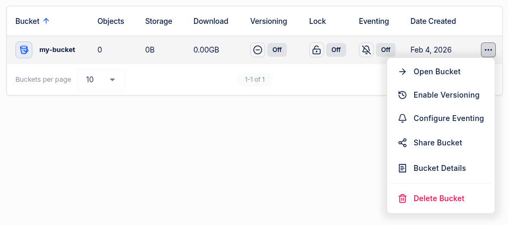The image size is (508, 225).
Task: Open the Buckets per page dropdown
Action: [x=101, y=80]
